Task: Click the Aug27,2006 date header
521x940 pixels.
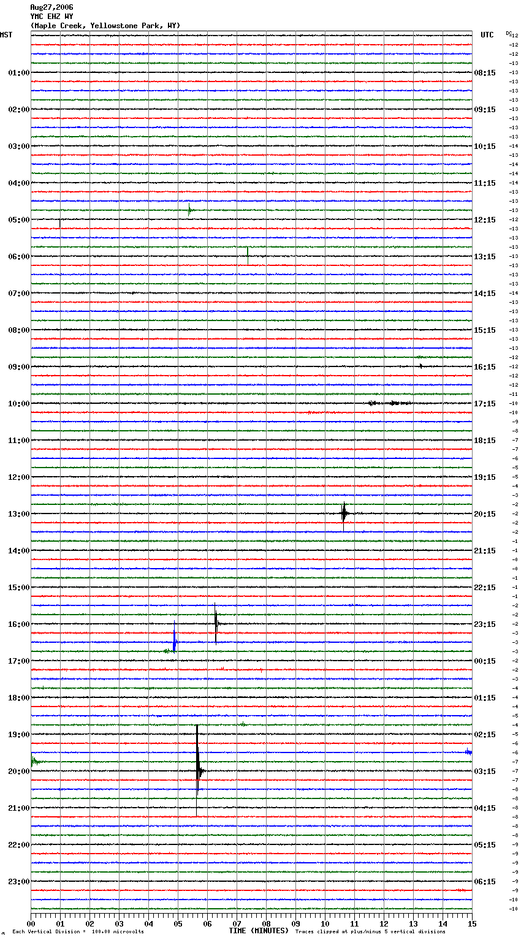Action: click(51, 7)
